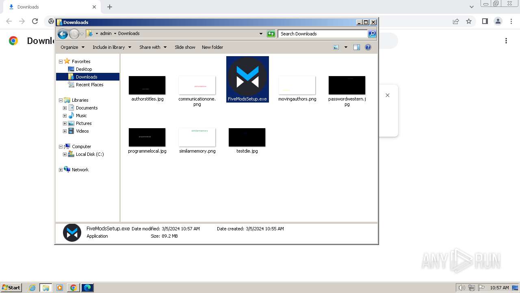Image resolution: width=520 pixels, height=293 pixels.
Task: Select authorstitles.jpg thumbnail
Action: (147, 85)
